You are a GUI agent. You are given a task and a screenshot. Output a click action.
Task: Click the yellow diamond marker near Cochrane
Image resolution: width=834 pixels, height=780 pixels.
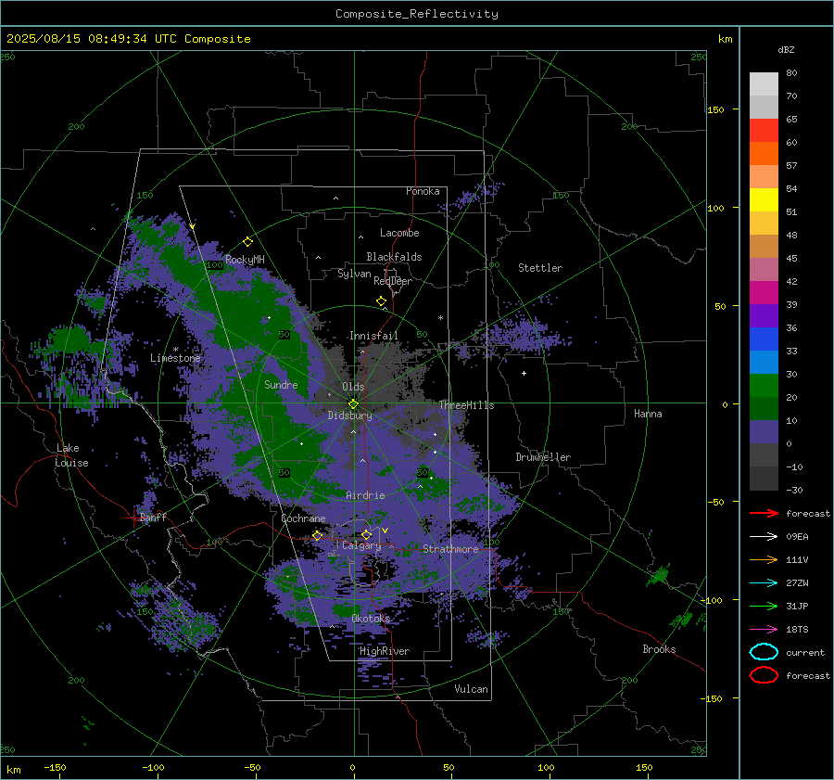point(317,535)
